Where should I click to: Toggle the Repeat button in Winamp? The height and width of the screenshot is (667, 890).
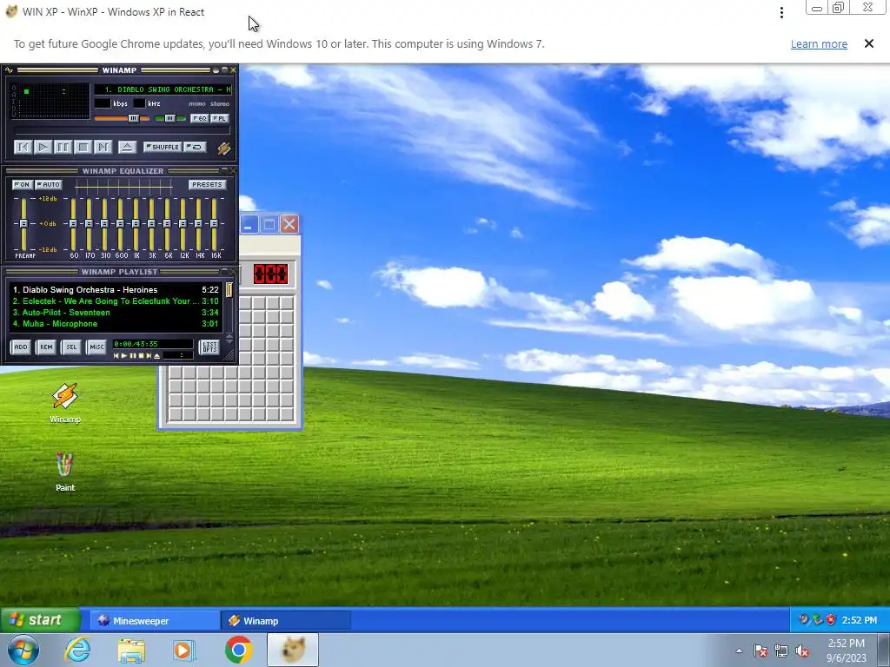tap(195, 147)
